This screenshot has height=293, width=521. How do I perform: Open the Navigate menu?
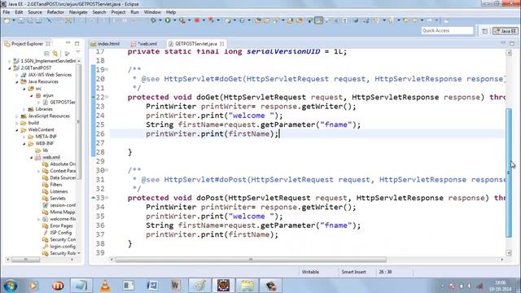(78, 12)
